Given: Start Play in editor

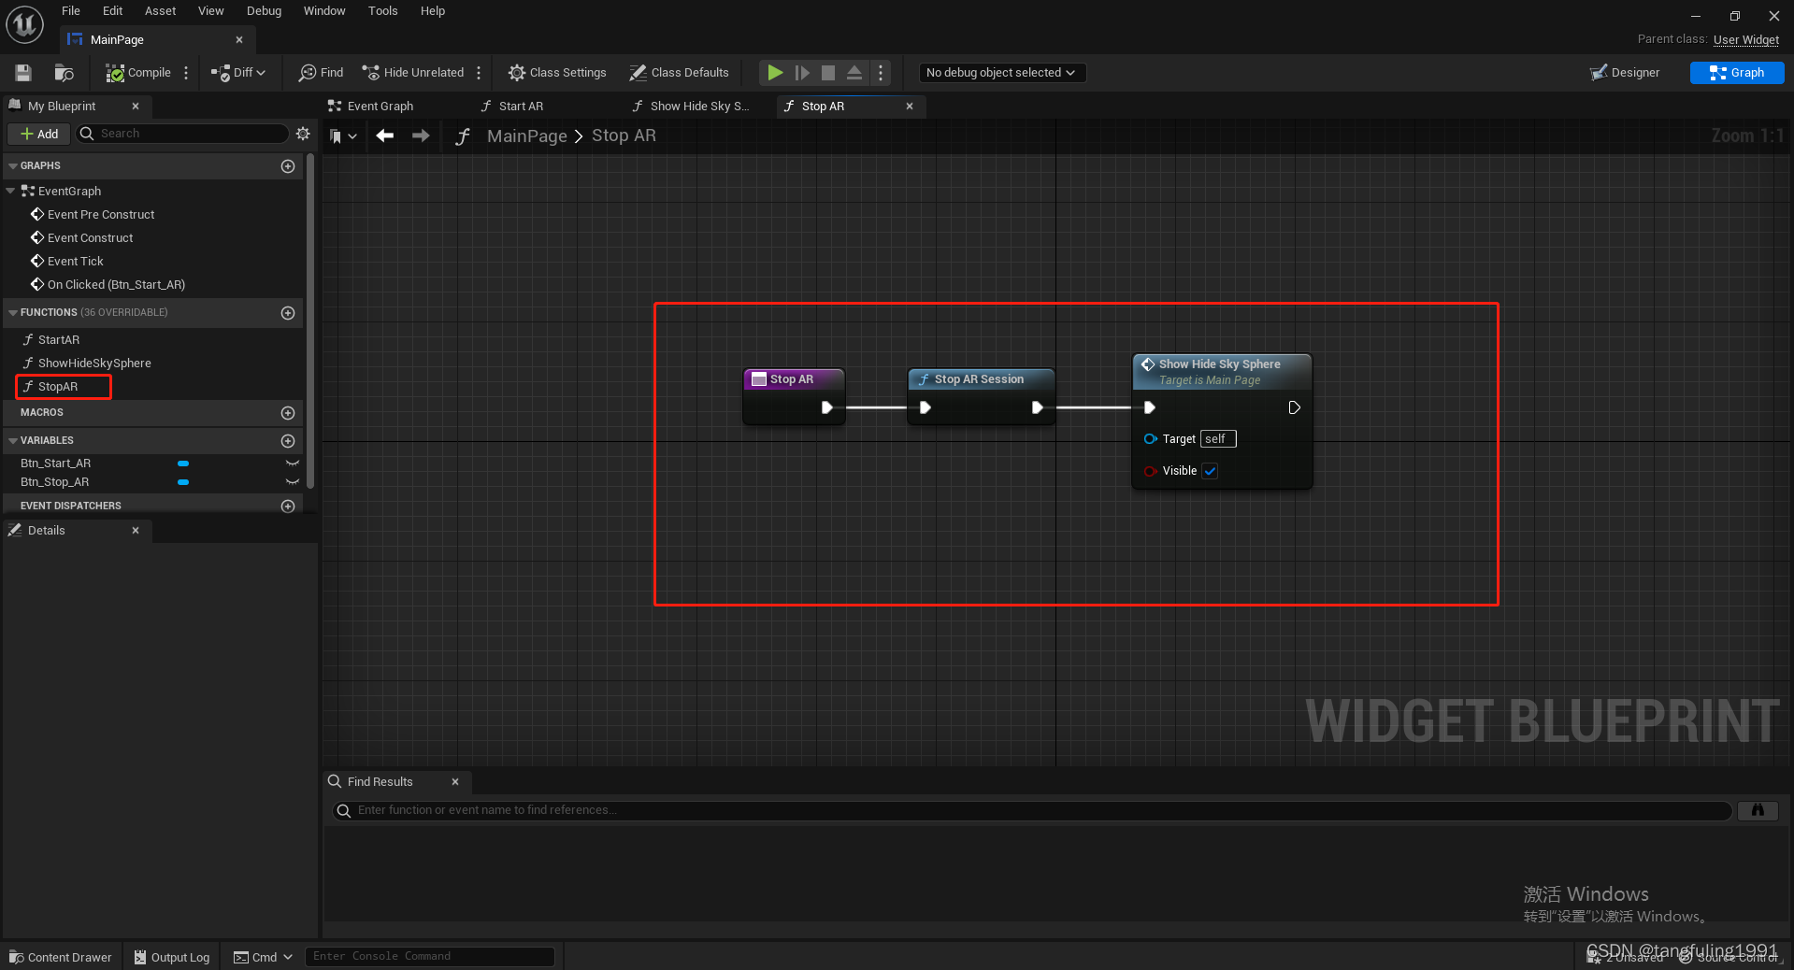Looking at the screenshot, I should [x=775, y=73].
